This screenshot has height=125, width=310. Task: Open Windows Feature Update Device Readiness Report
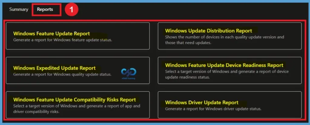tap(229, 70)
